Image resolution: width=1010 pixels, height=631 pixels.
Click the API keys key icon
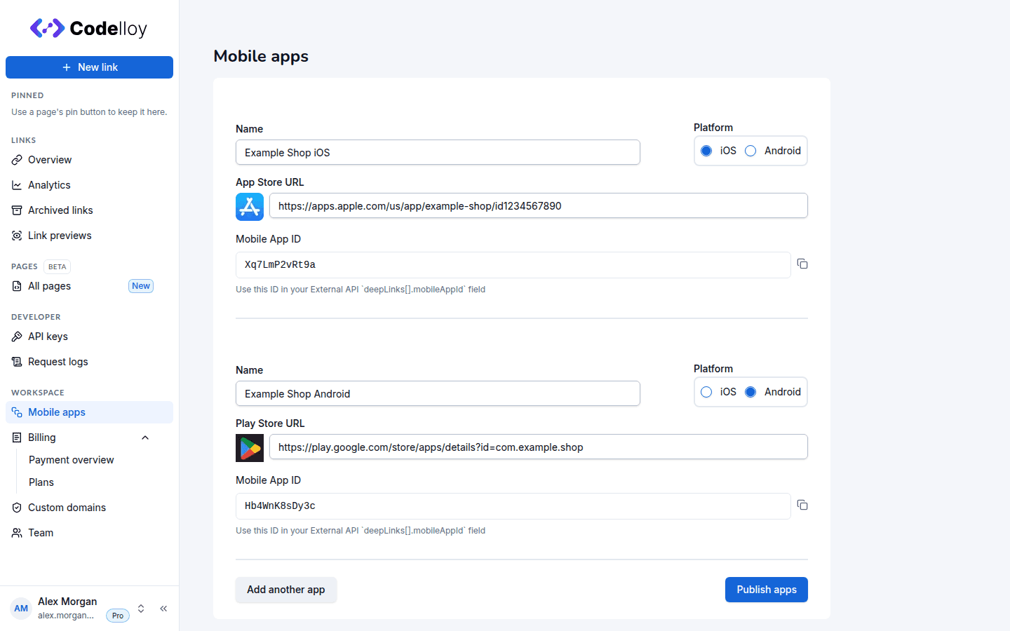(x=17, y=337)
